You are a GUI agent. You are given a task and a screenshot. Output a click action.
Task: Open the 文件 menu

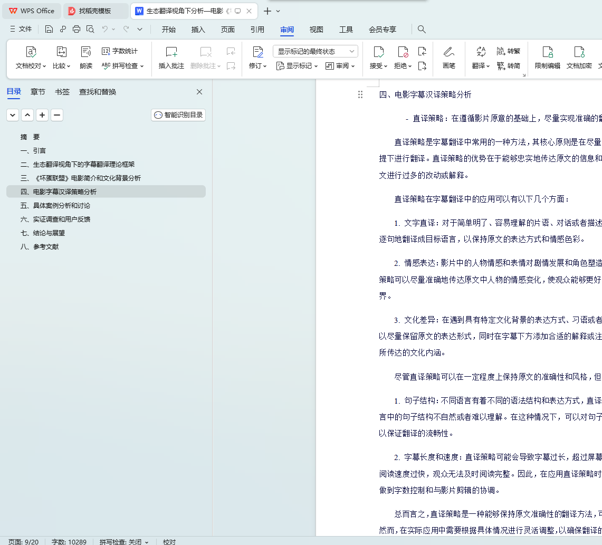tap(21, 29)
